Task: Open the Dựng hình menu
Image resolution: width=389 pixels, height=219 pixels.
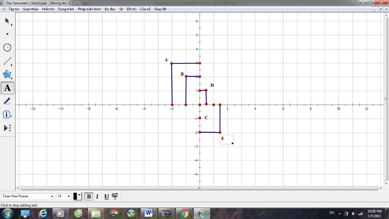Action: (x=66, y=9)
